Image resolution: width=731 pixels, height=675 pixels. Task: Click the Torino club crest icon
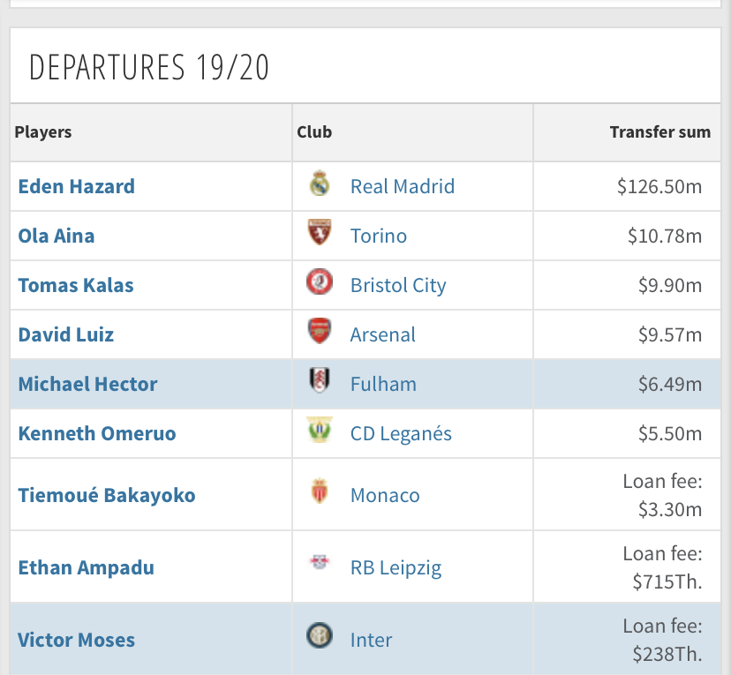(x=319, y=235)
